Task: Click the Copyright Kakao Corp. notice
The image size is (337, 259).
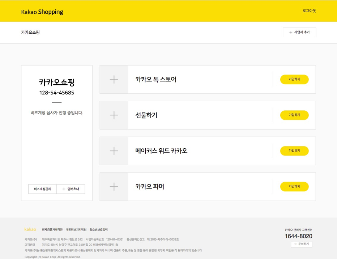Action: tap(52, 257)
